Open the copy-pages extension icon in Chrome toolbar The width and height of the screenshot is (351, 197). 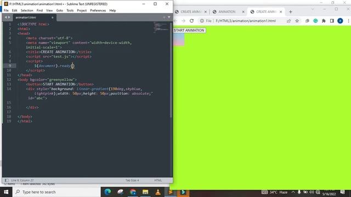point(307,21)
